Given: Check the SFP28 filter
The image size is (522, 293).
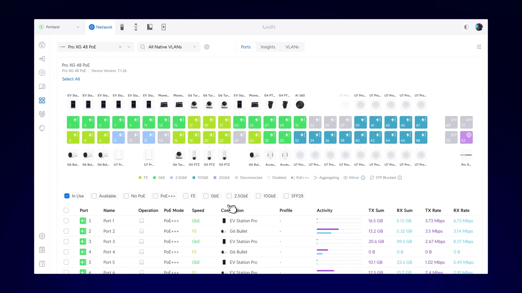Looking at the screenshot, I should [x=286, y=196].
